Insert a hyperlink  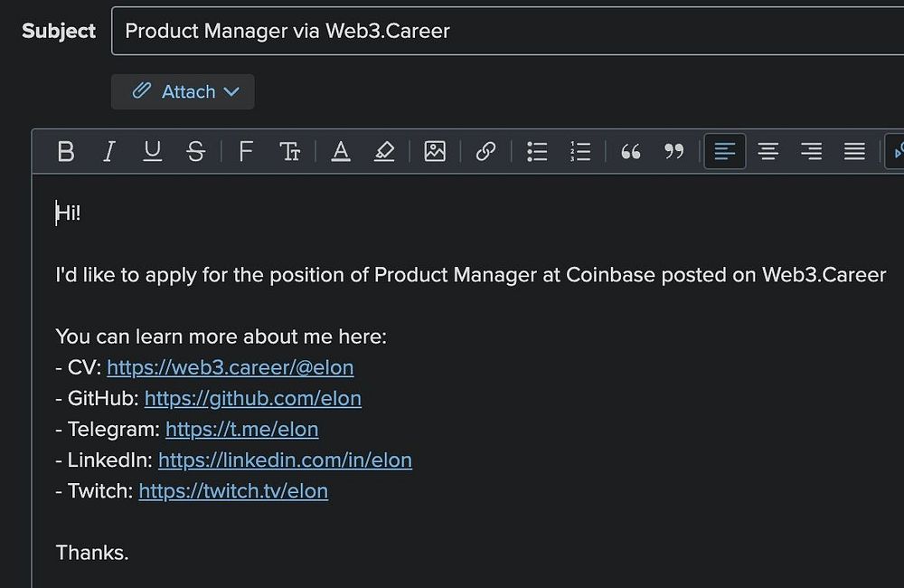485,151
